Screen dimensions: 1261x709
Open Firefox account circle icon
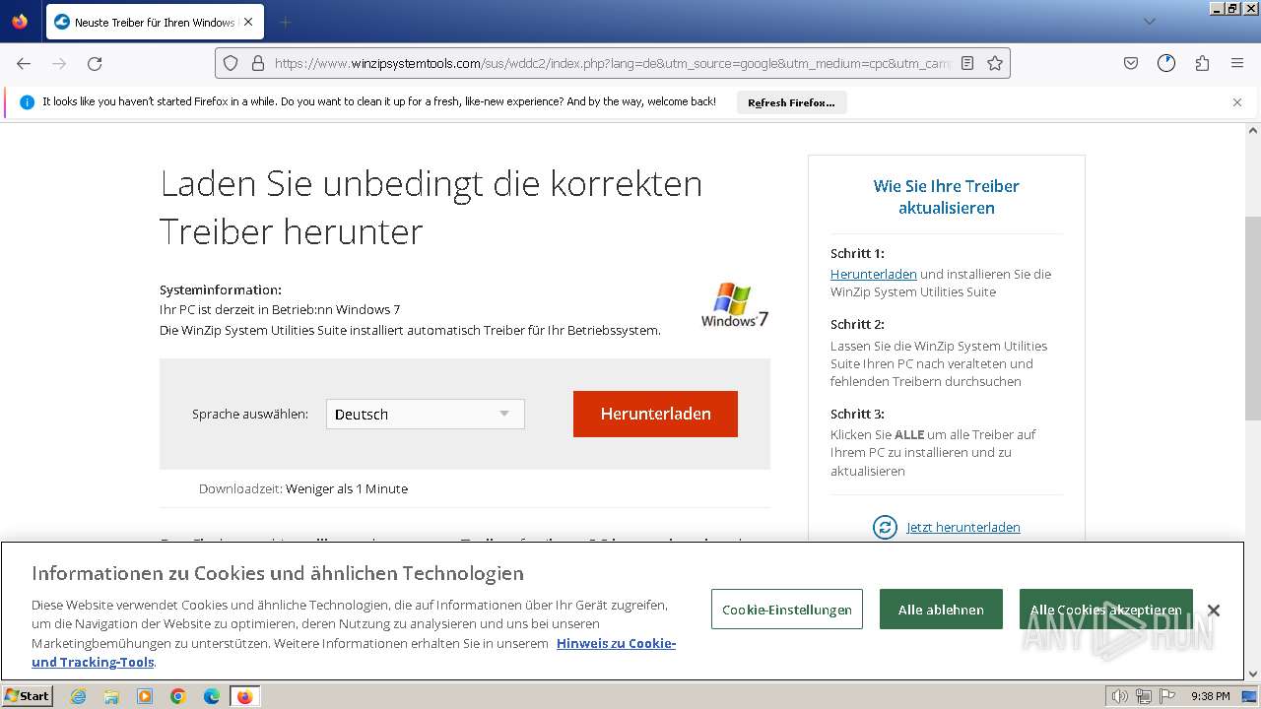coord(1166,63)
